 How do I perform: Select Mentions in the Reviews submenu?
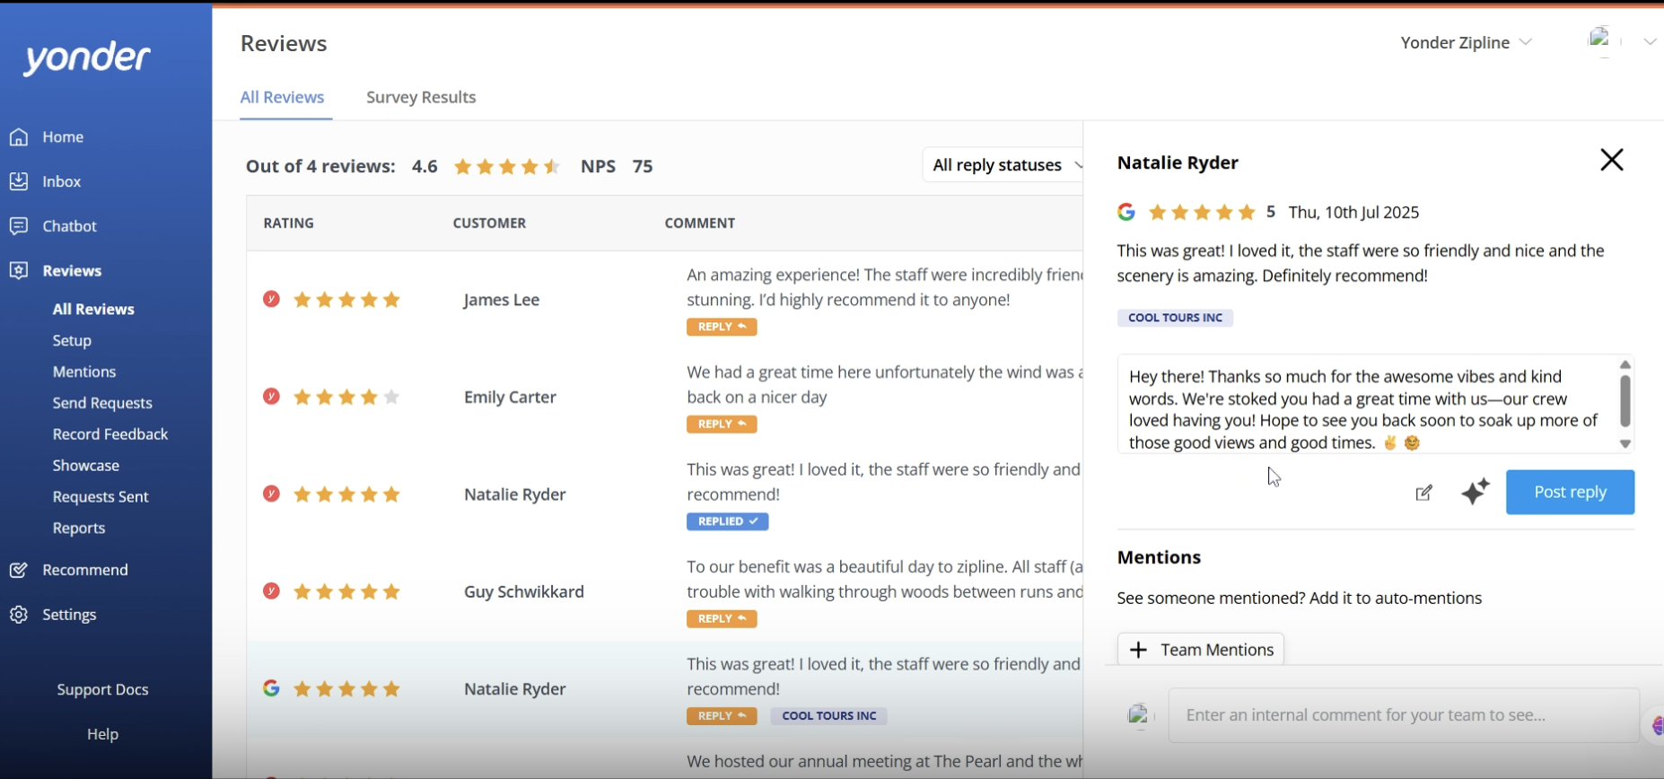tap(84, 372)
